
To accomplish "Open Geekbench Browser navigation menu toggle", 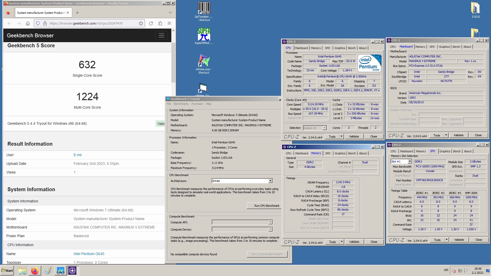I will (x=161, y=35).
